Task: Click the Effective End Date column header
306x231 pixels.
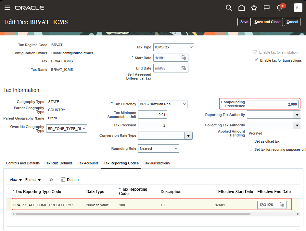Action: click(274, 192)
